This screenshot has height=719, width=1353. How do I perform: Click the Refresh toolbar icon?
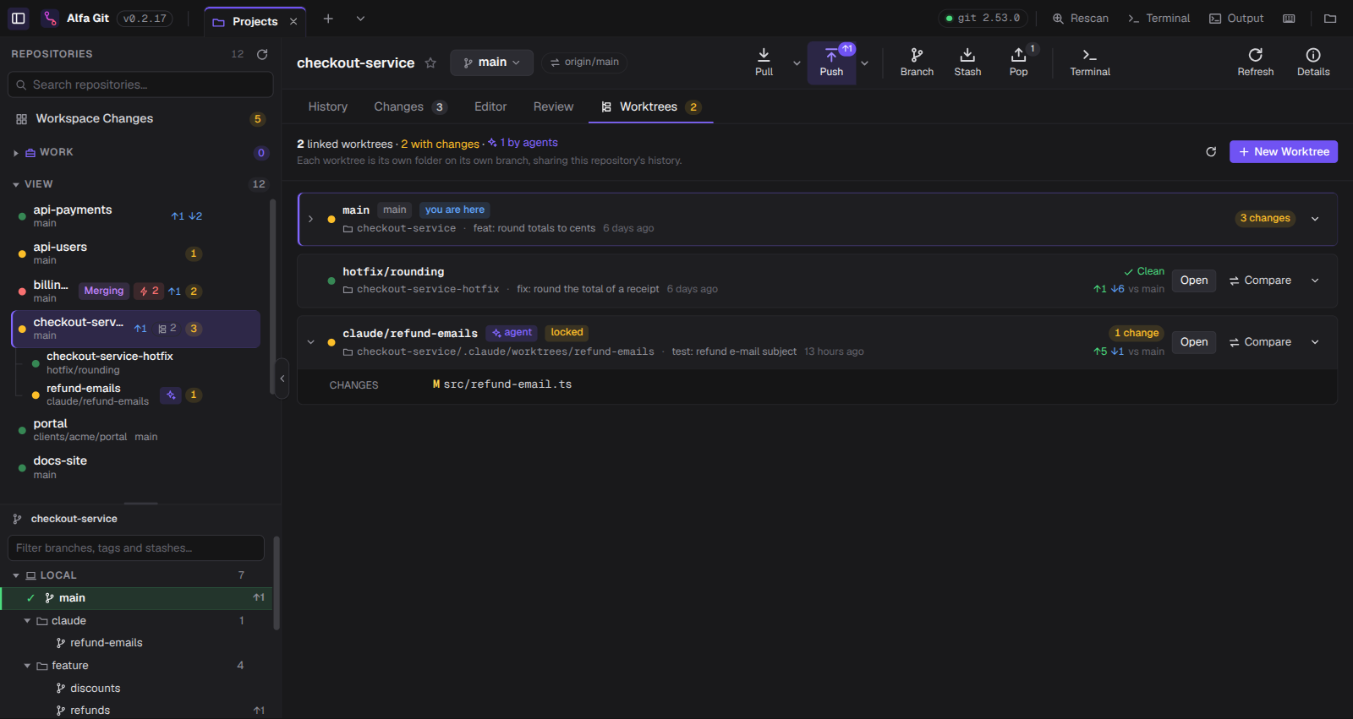tap(1256, 63)
